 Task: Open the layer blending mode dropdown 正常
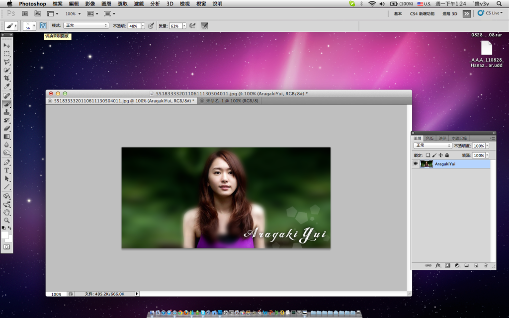pyautogui.click(x=432, y=146)
